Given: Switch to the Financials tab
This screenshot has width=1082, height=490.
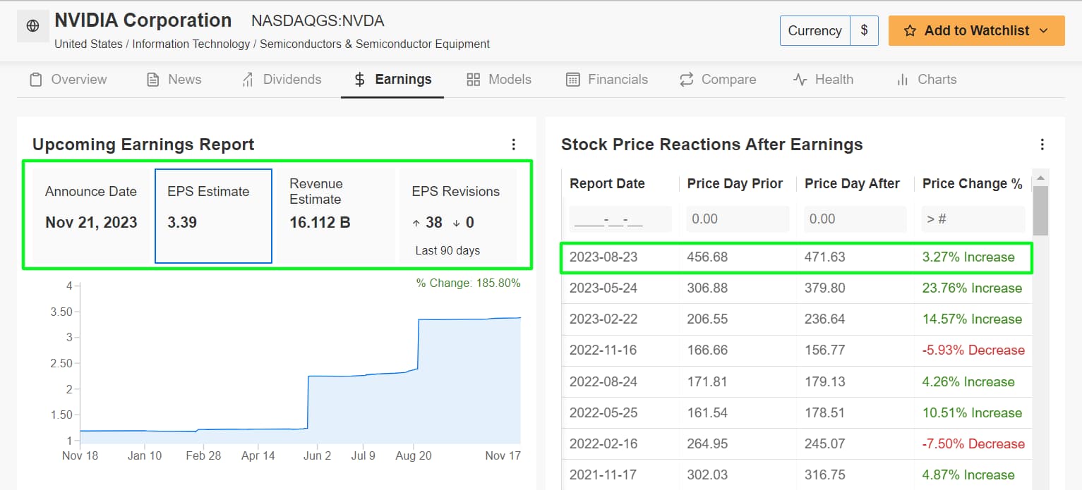Looking at the screenshot, I should tap(607, 80).
